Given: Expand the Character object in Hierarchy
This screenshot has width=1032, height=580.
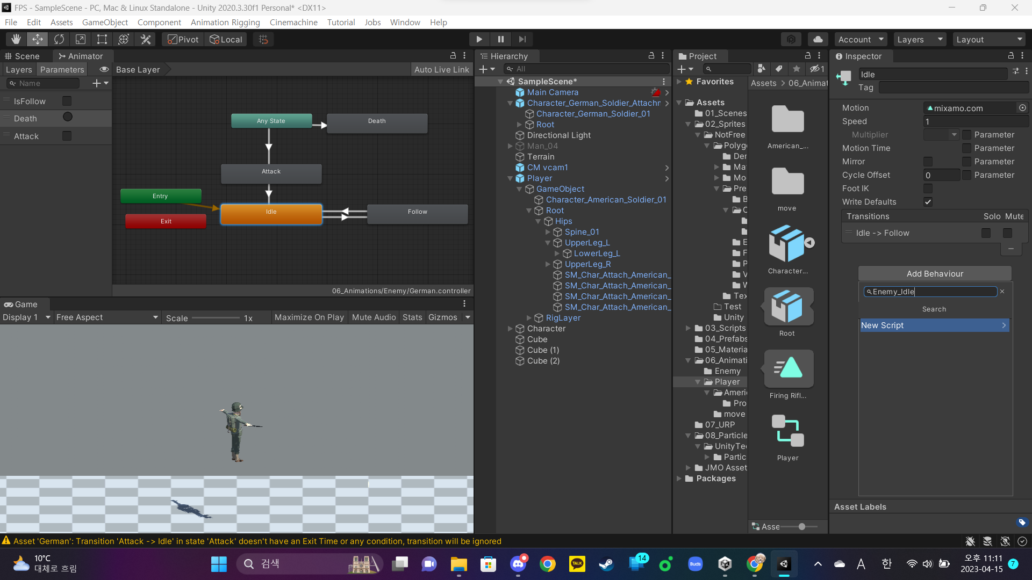Looking at the screenshot, I should click(510, 329).
